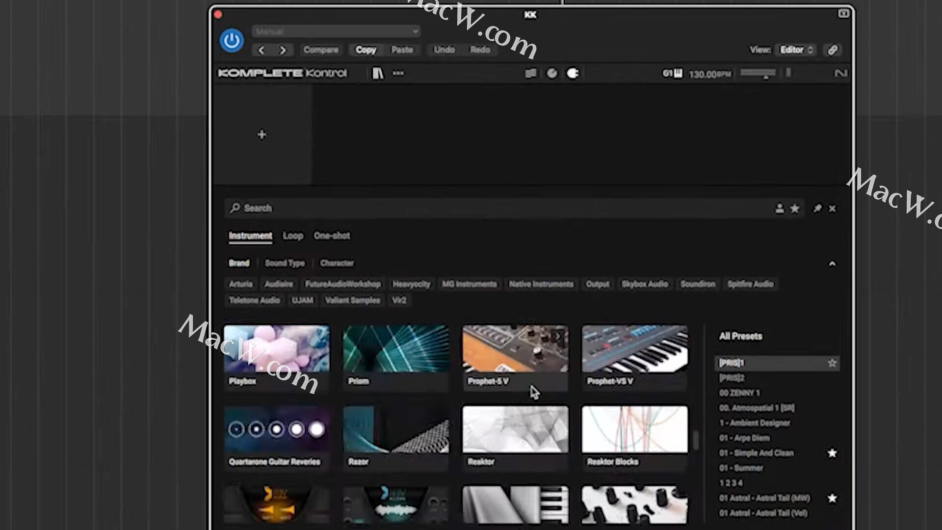Filter by Heavyocity brand tag
Image resolution: width=942 pixels, height=530 pixels.
[x=411, y=284]
